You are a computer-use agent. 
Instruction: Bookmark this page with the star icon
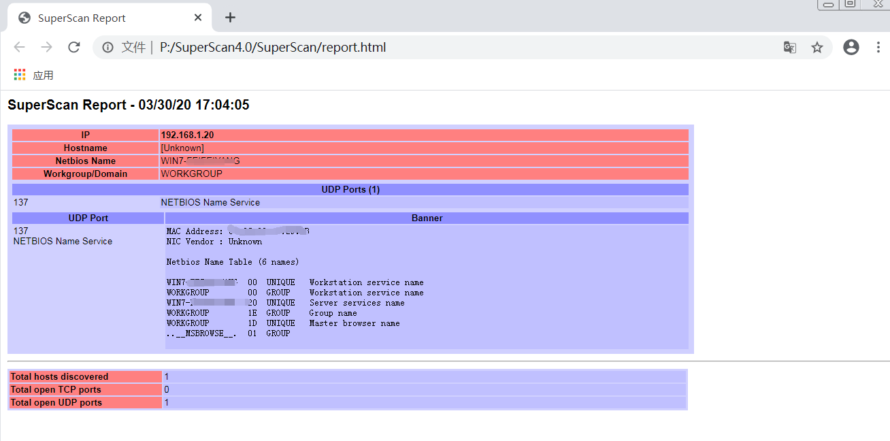click(x=817, y=47)
